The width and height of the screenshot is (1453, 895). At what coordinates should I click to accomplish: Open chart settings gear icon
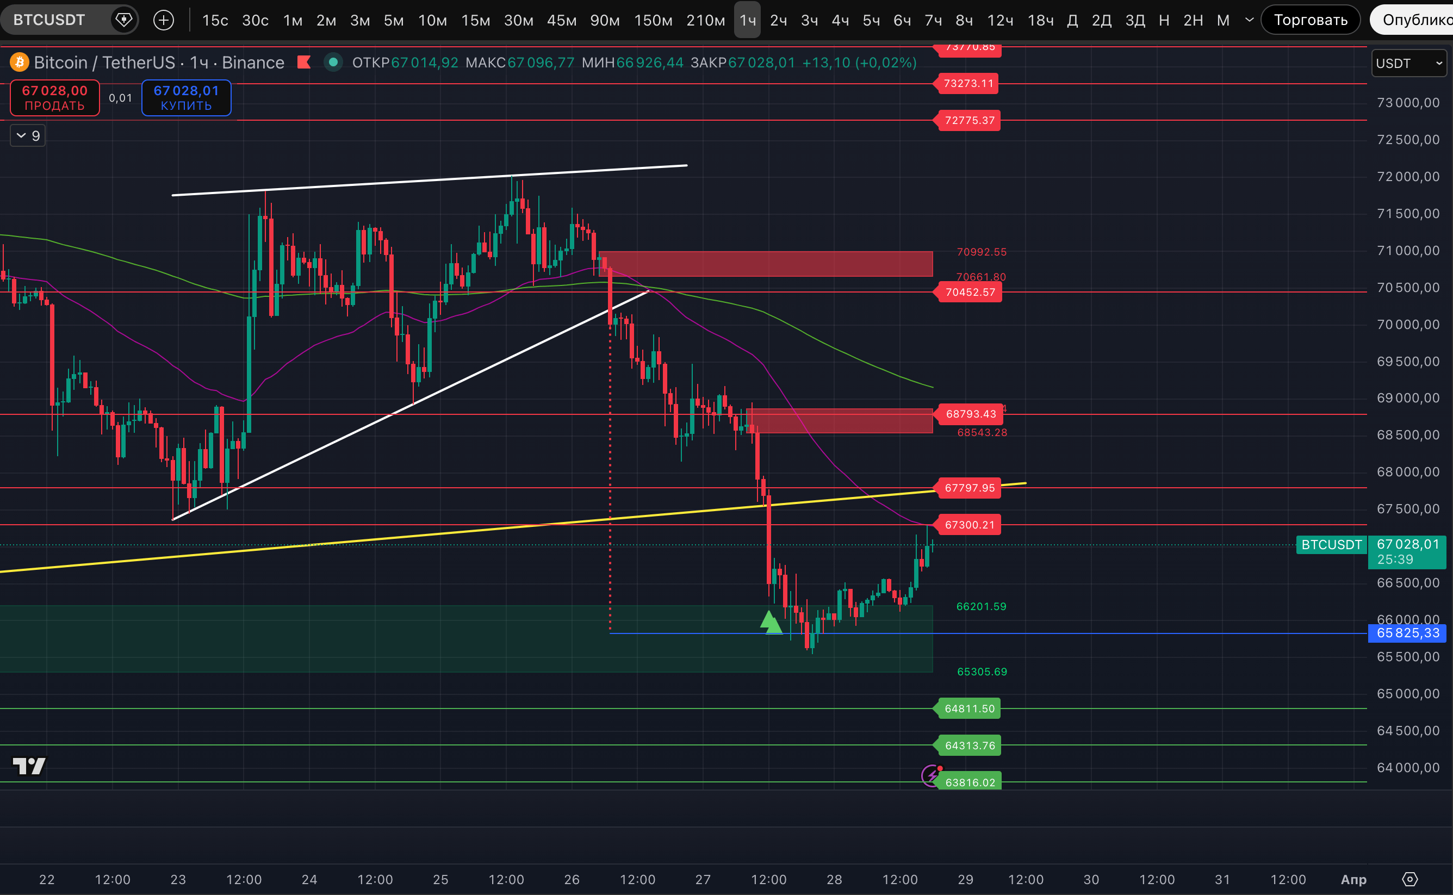pyautogui.click(x=1411, y=879)
